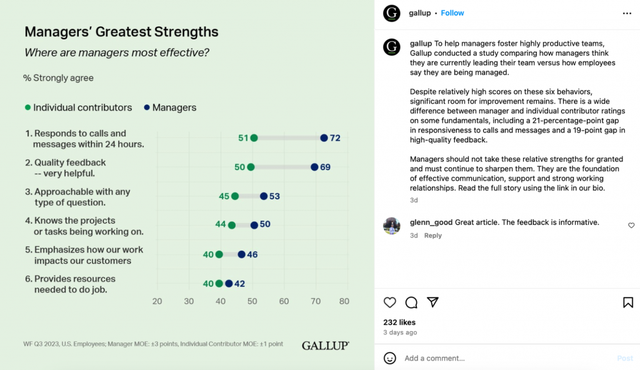Viewport: 640px width, 370px height.
Task: Click gallup's profile avatar in the header
Action: [x=391, y=13]
